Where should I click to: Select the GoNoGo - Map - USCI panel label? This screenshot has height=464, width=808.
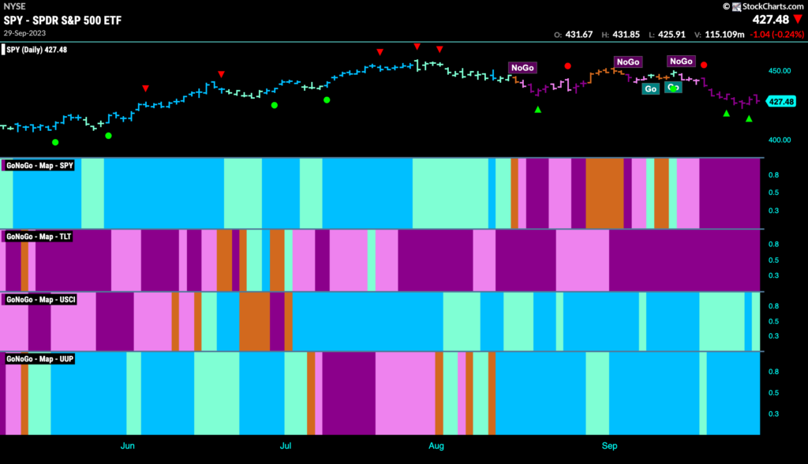pyautogui.click(x=40, y=300)
